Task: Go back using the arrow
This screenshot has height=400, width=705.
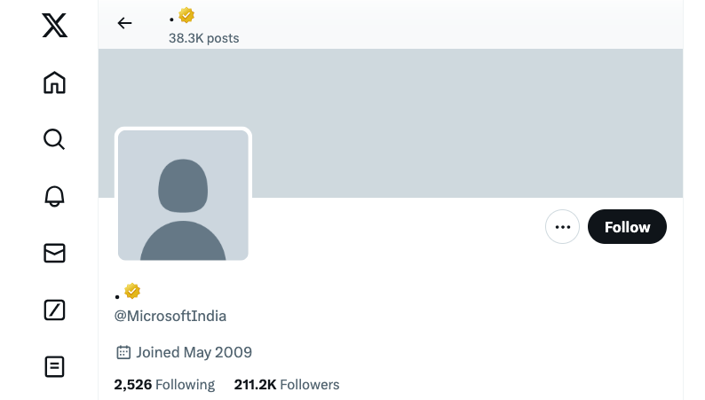Action: pyautogui.click(x=124, y=23)
